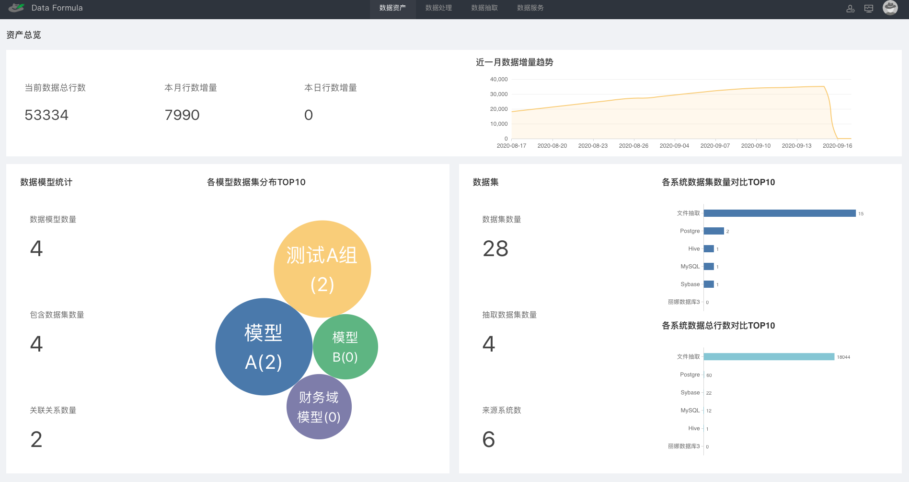The height and width of the screenshot is (482, 909).
Task: Click the 本日行数增量 value 0
Action: pos(309,115)
